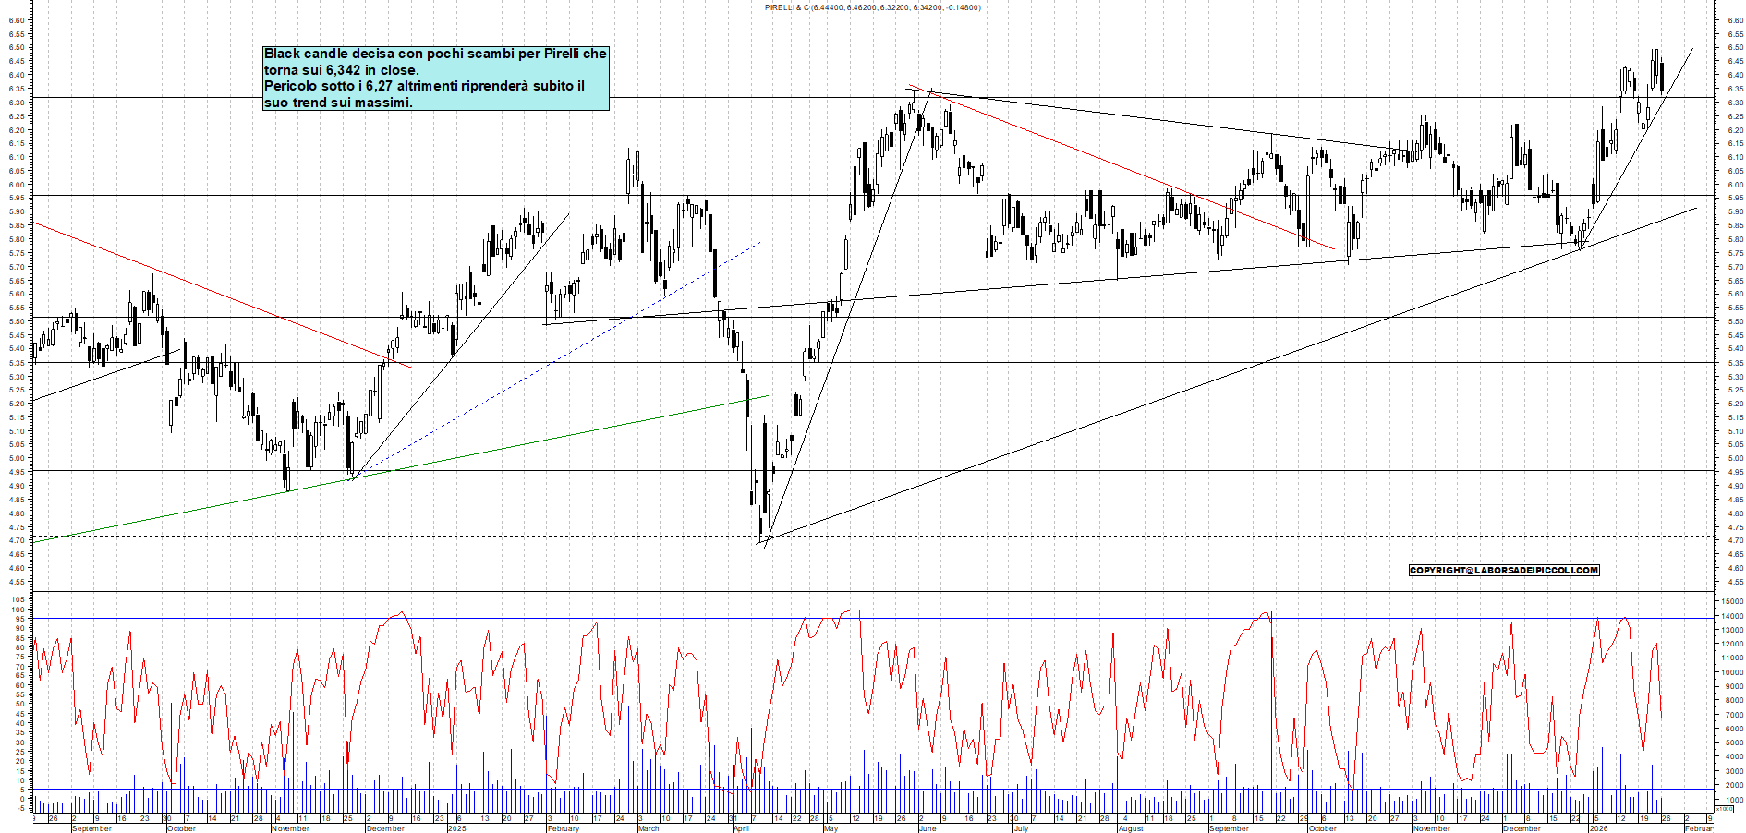
Task: Click the 4.70 price on right axis
Action: point(1735,541)
